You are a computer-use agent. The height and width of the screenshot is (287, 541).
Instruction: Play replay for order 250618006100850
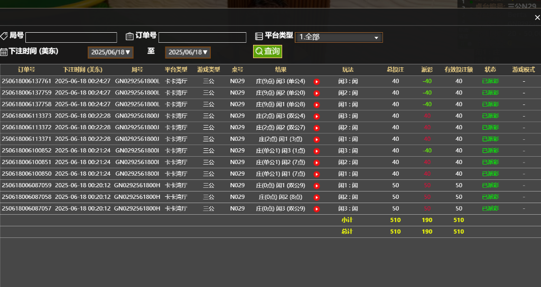click(316, 175)
